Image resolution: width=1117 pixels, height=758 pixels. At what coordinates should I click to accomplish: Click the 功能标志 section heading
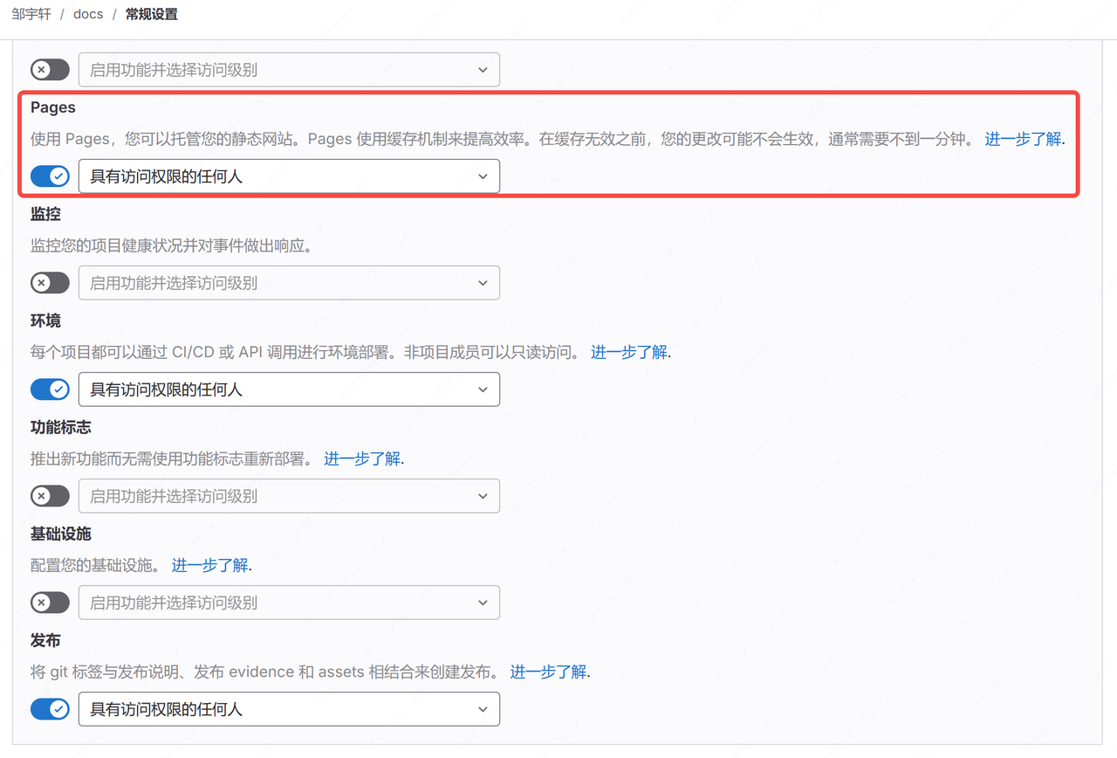click(x=61, y=427)
